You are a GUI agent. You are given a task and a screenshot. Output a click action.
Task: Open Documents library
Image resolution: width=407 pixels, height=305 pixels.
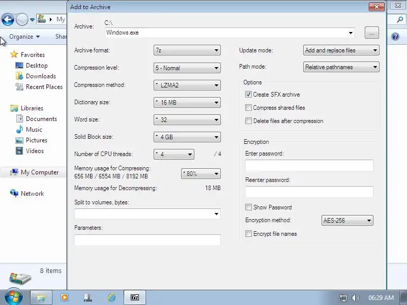(36, 119)
